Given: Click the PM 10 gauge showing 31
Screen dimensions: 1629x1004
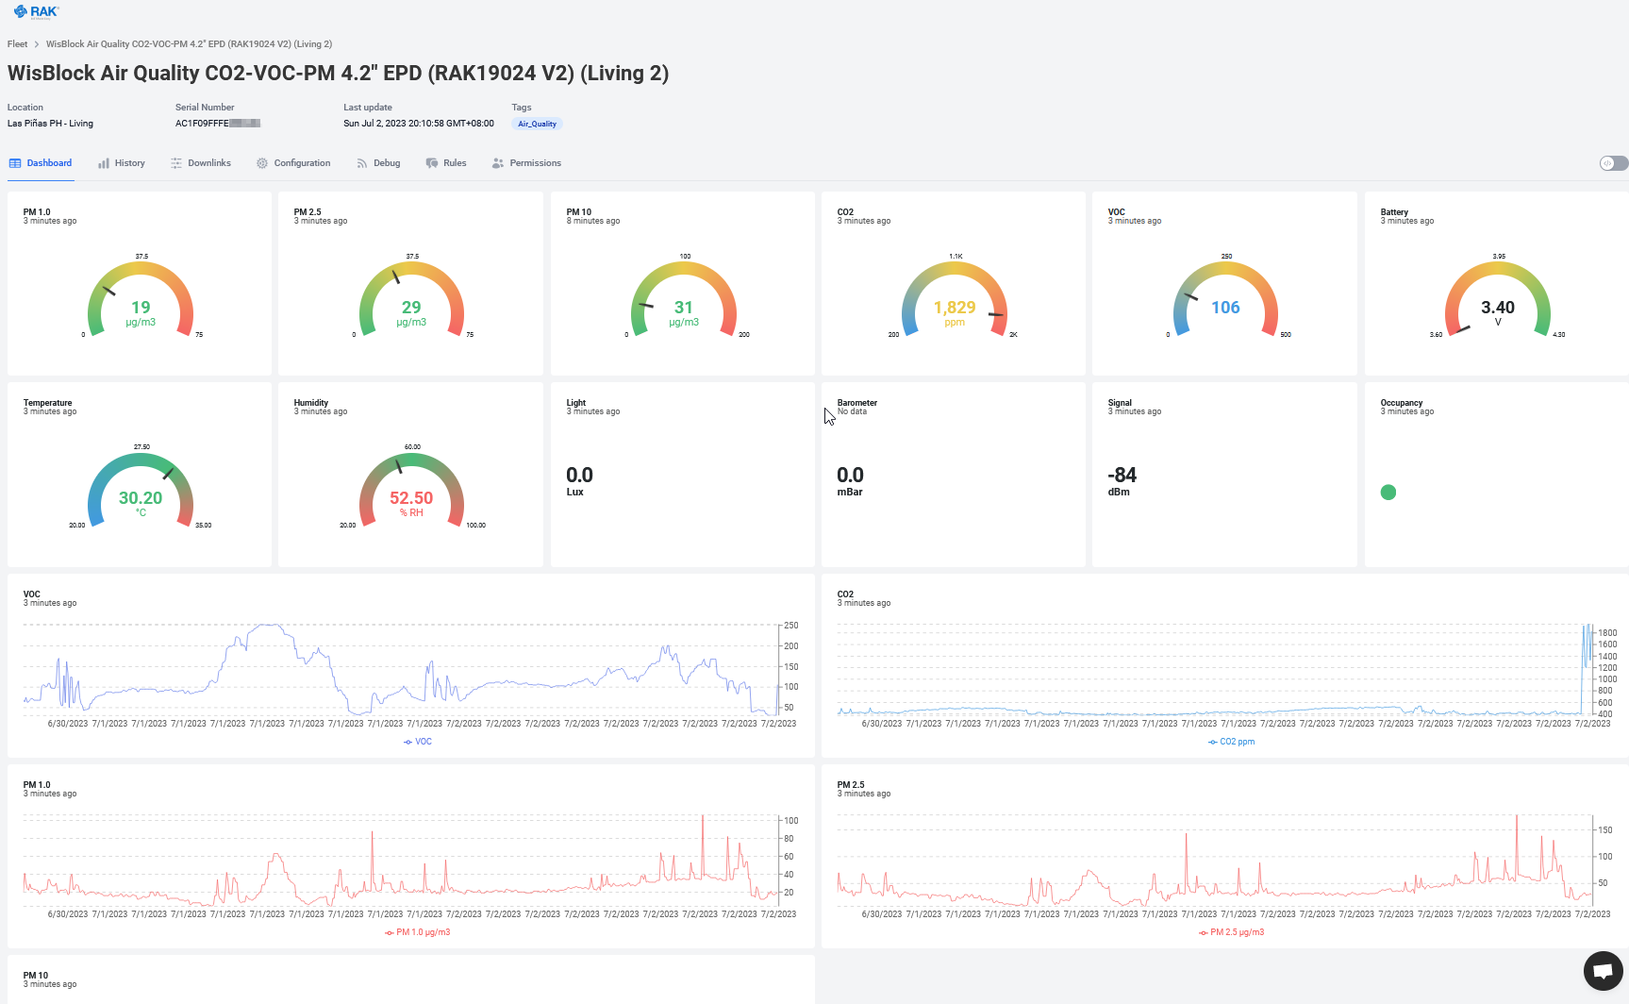Looking at the screenshot, I should (684, 299).
